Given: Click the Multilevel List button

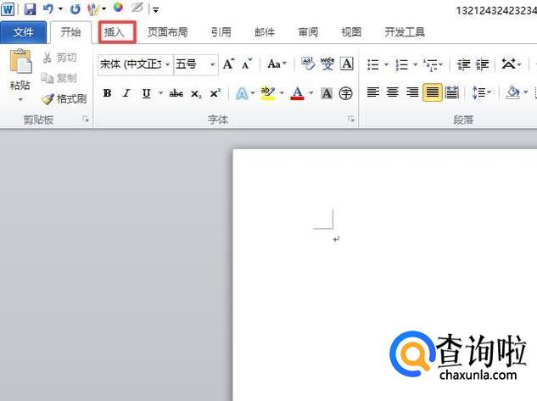Looking at the screenshot, I should [433, 64].
